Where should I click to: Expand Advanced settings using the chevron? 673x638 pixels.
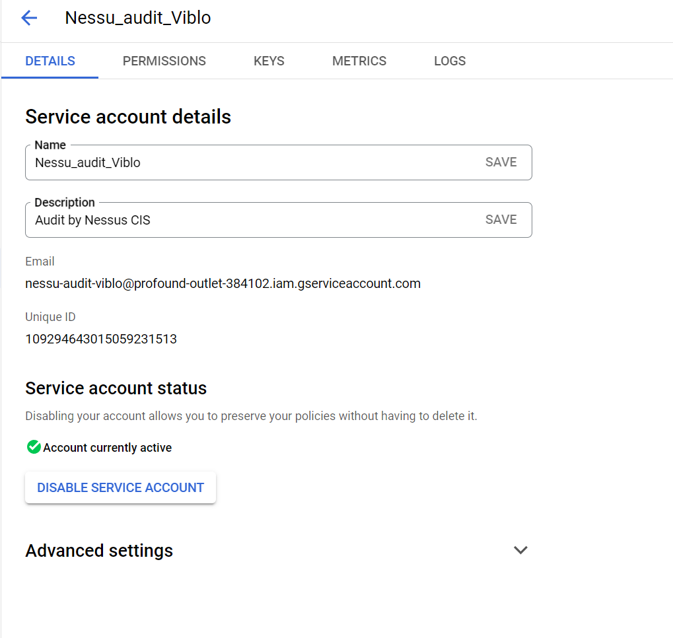520,550
